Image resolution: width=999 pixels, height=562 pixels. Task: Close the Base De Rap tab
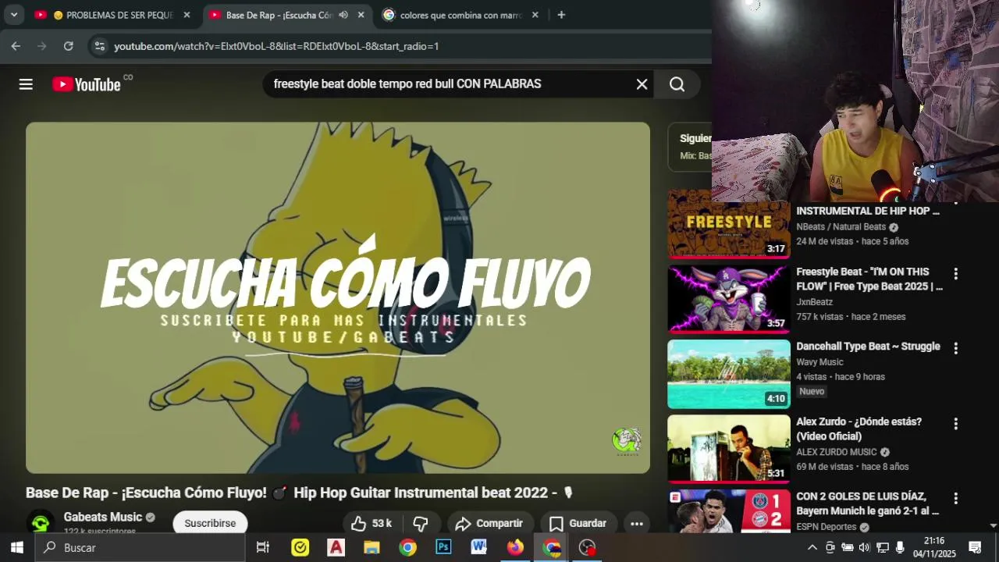361,15
